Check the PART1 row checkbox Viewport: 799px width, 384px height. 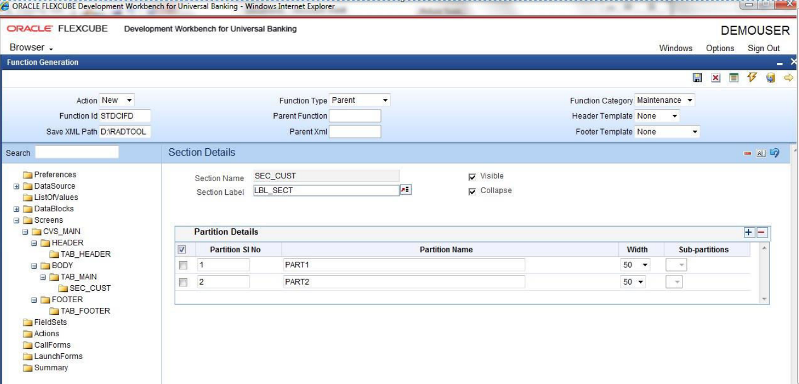pyautogui.click(x=183, y=265)
